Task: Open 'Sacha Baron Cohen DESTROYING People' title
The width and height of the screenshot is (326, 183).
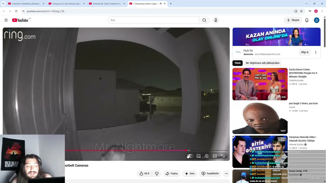Action: tap(303, 73)
